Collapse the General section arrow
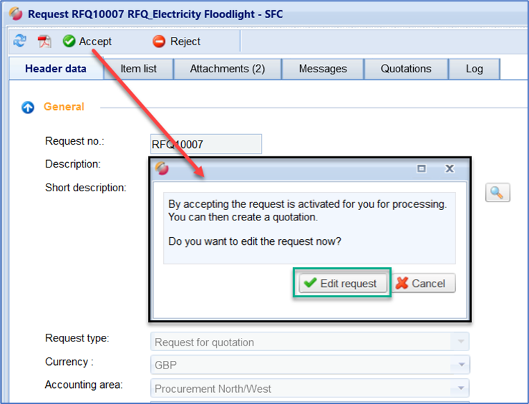The height and width of the screenshot is (404, 529). point(28,107)
